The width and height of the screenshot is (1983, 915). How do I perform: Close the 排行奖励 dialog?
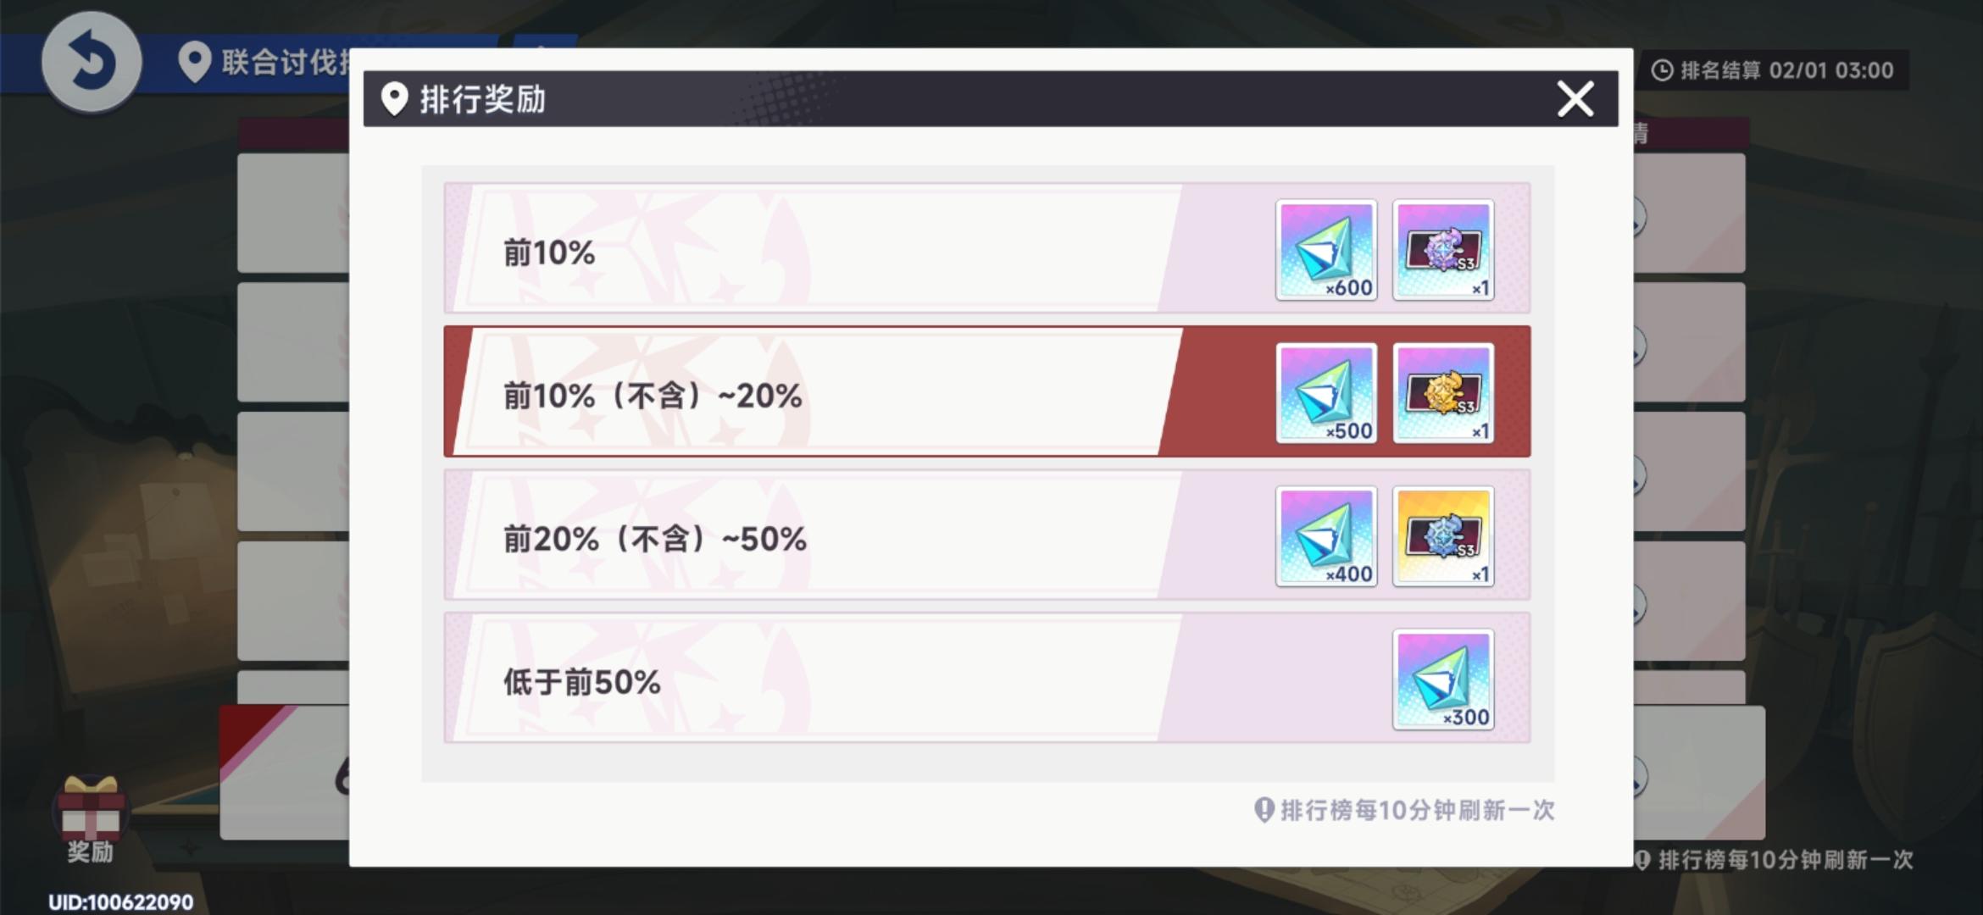coord(1575,99)
